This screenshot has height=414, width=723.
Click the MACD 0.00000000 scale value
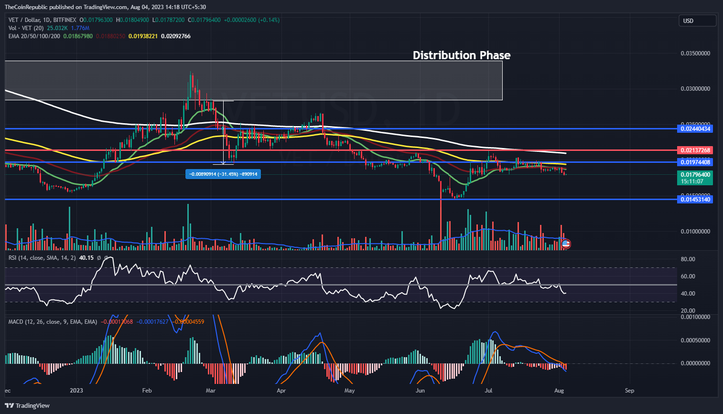coord(695,363)
